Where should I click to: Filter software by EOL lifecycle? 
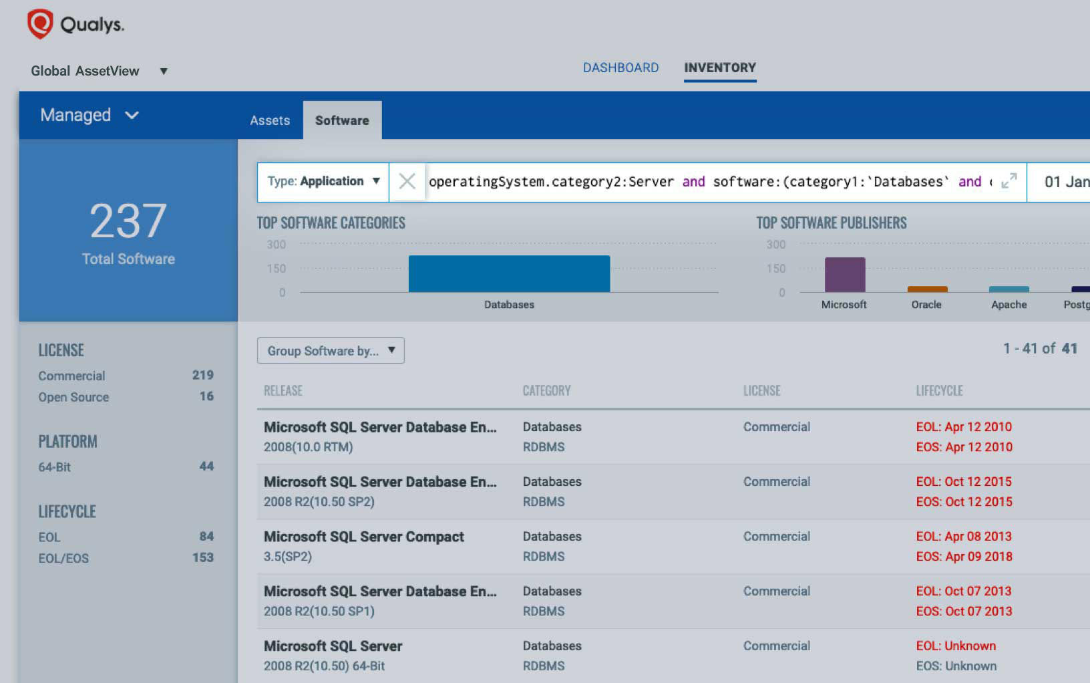(48, 537)
